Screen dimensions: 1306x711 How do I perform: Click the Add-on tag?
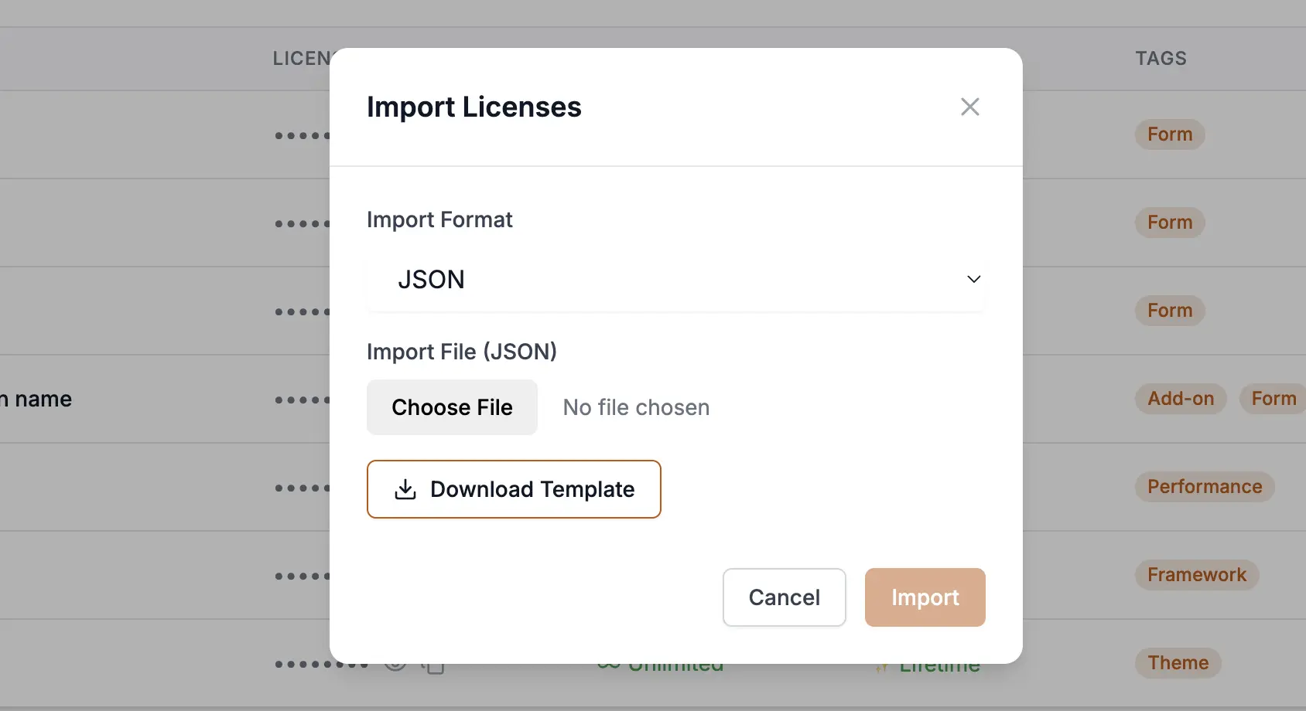[1180, 399]
